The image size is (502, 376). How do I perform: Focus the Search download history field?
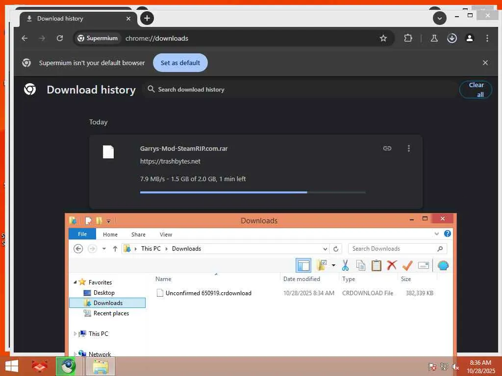coord(301,90)
